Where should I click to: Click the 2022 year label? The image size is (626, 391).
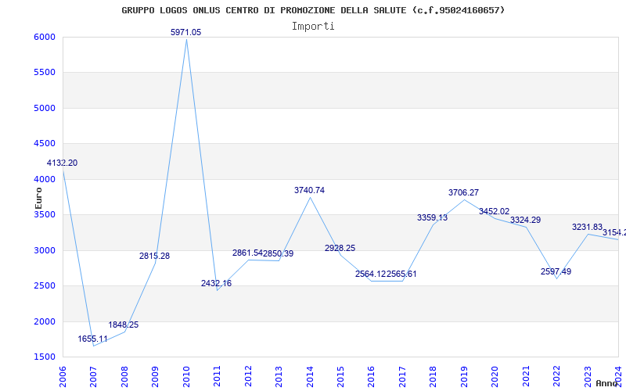(x=557, y=377)
